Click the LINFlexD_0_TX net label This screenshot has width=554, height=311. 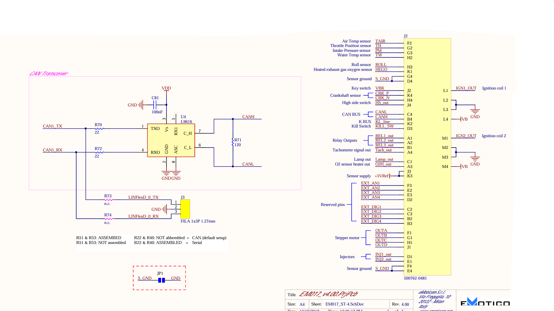[x=143, y=197]
